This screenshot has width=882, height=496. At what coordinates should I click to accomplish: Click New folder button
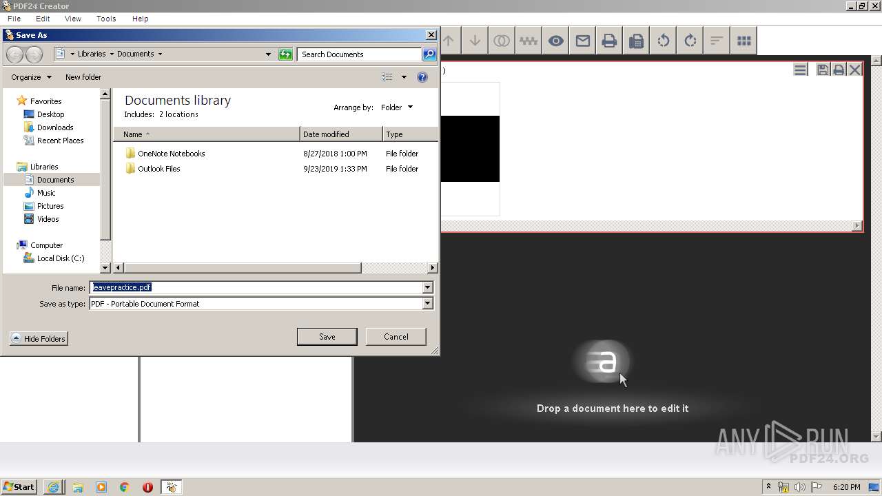coord(83,77)
